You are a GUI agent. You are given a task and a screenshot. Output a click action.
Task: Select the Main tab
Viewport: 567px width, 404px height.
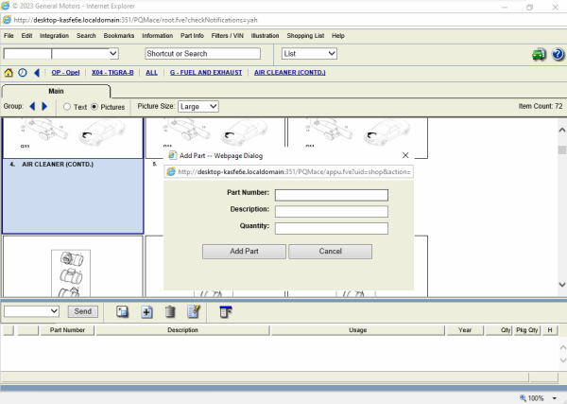point(56,91)
